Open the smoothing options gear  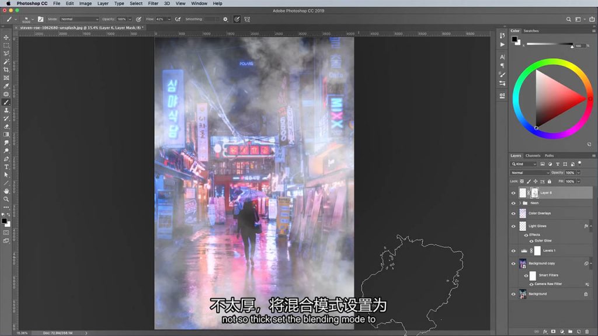pyautogui.click(x=225, y=19)
